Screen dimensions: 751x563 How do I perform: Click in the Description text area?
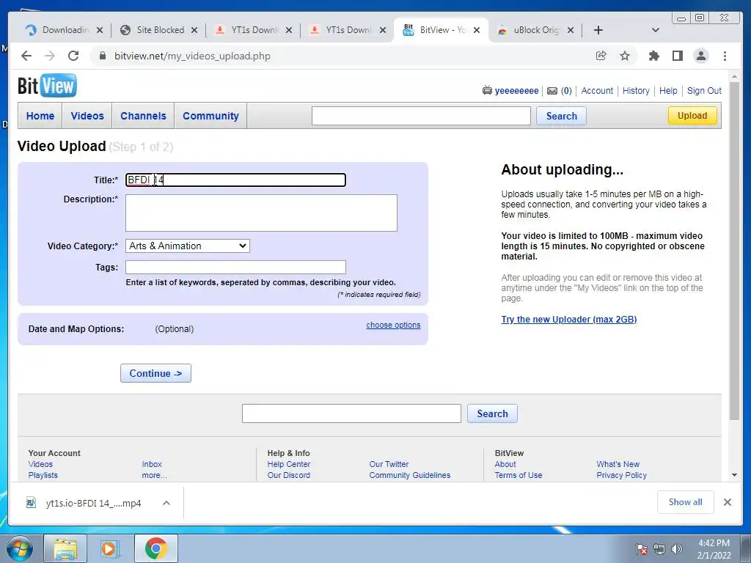[x=262, y=213]
